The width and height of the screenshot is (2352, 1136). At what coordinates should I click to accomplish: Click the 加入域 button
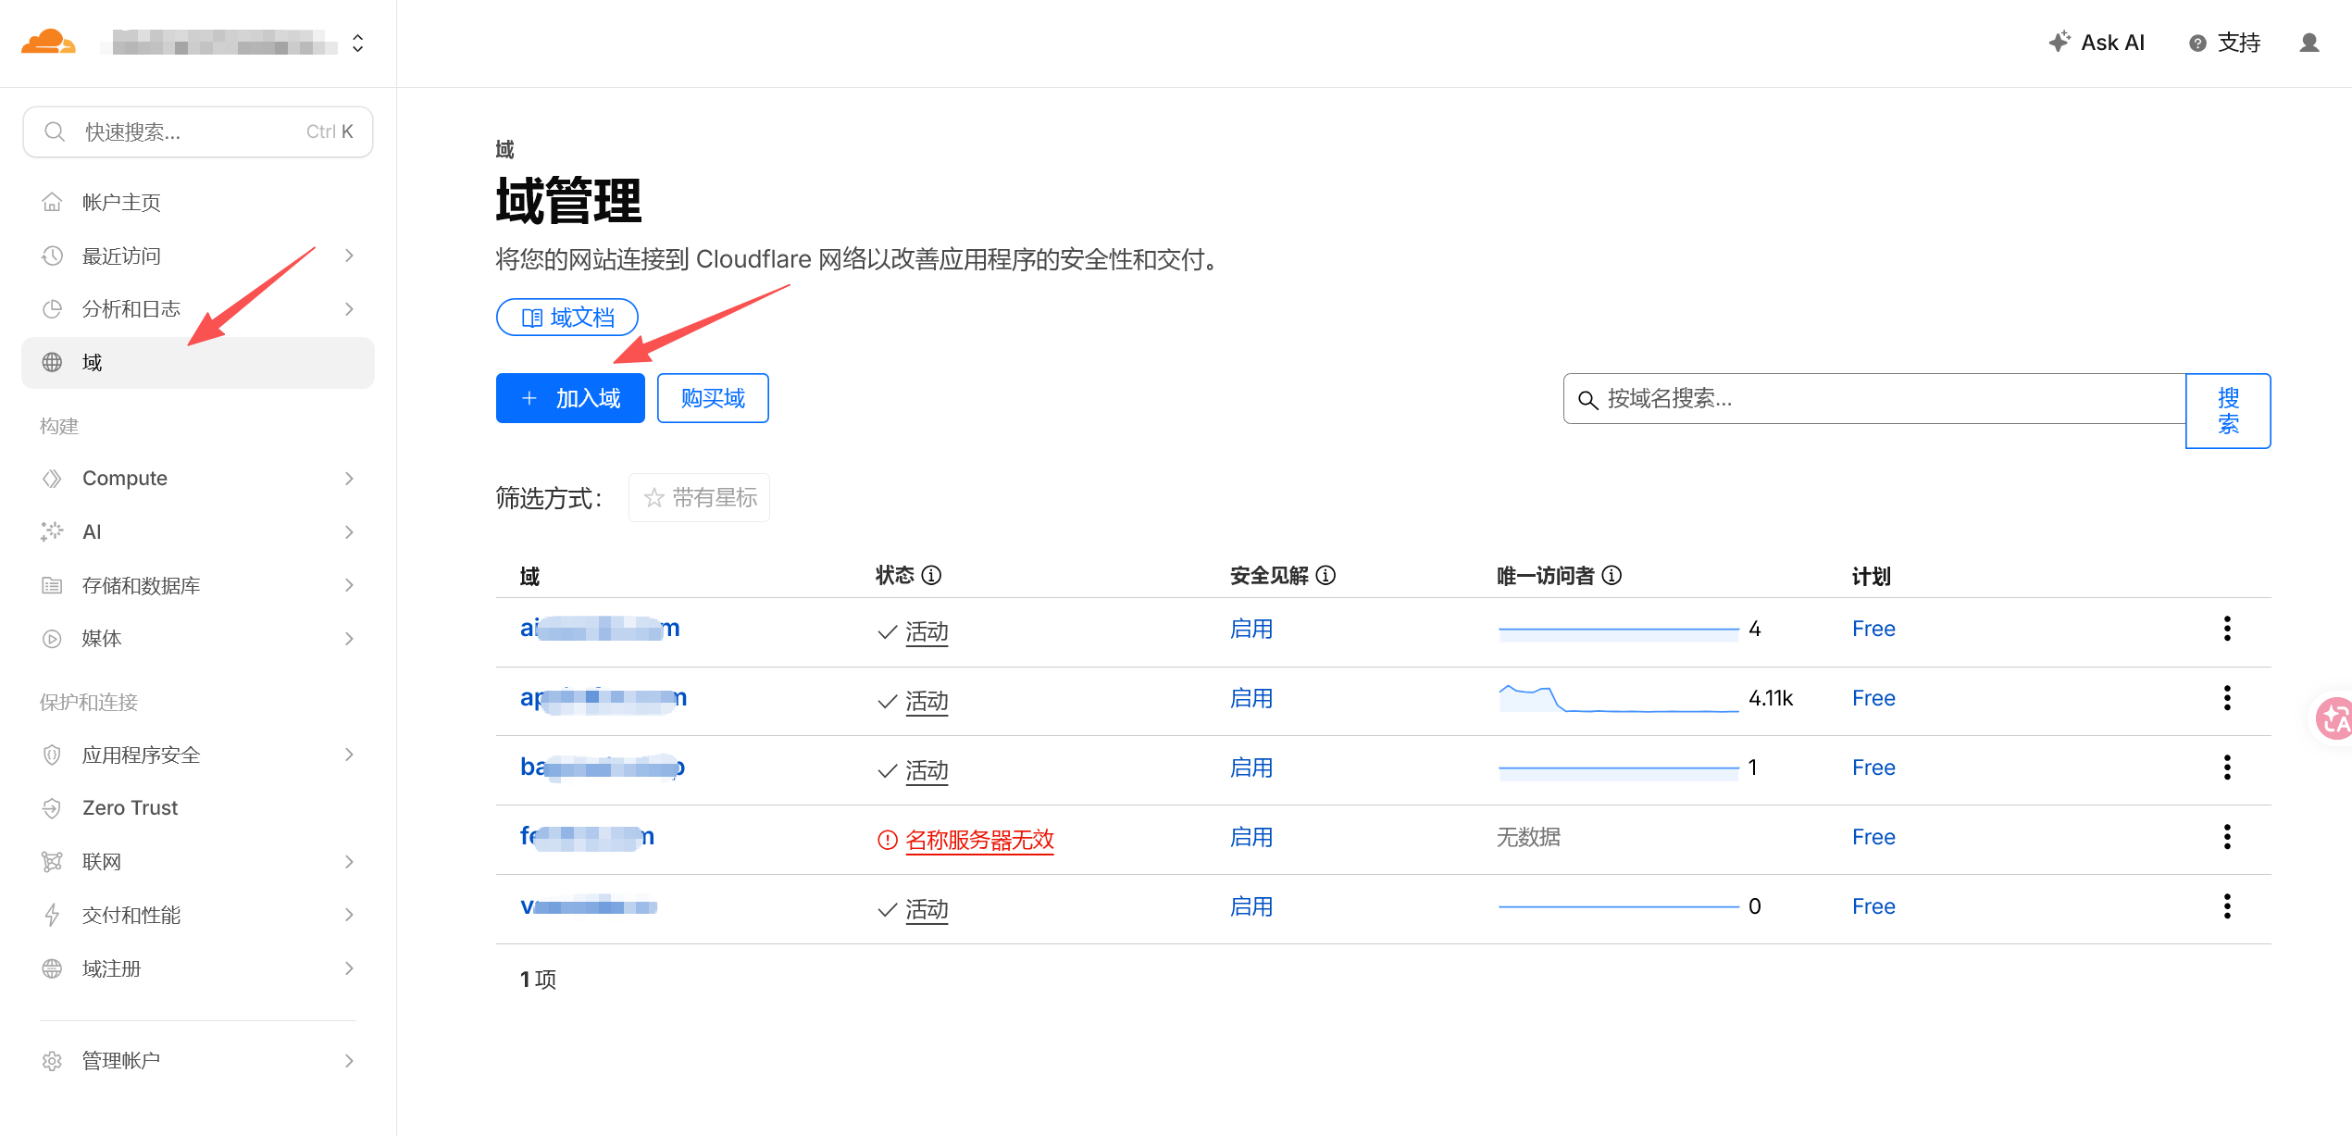point(570,398)
